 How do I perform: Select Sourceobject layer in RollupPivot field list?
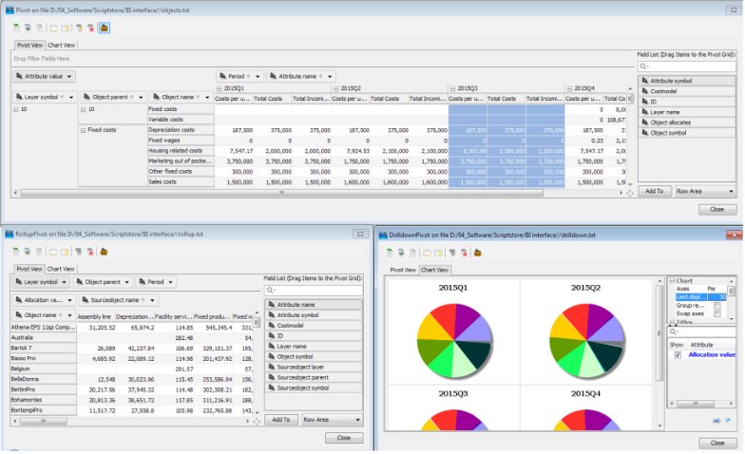314,367
